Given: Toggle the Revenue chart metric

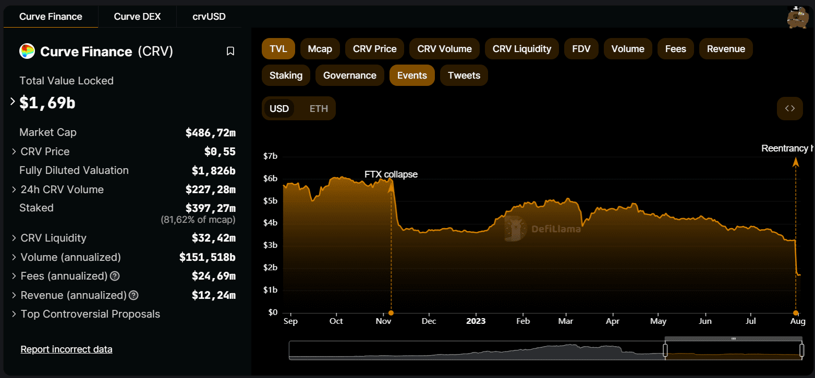Looking at the screenshot, I should pos(726,49).
